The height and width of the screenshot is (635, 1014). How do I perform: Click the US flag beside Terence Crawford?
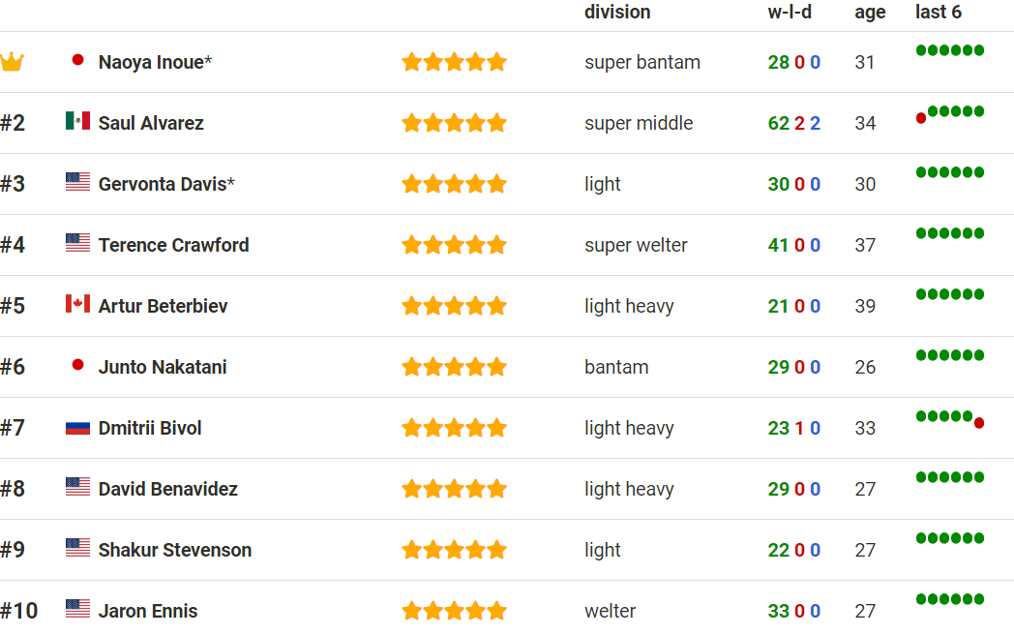pyautogui.click(x=77, y=243)
